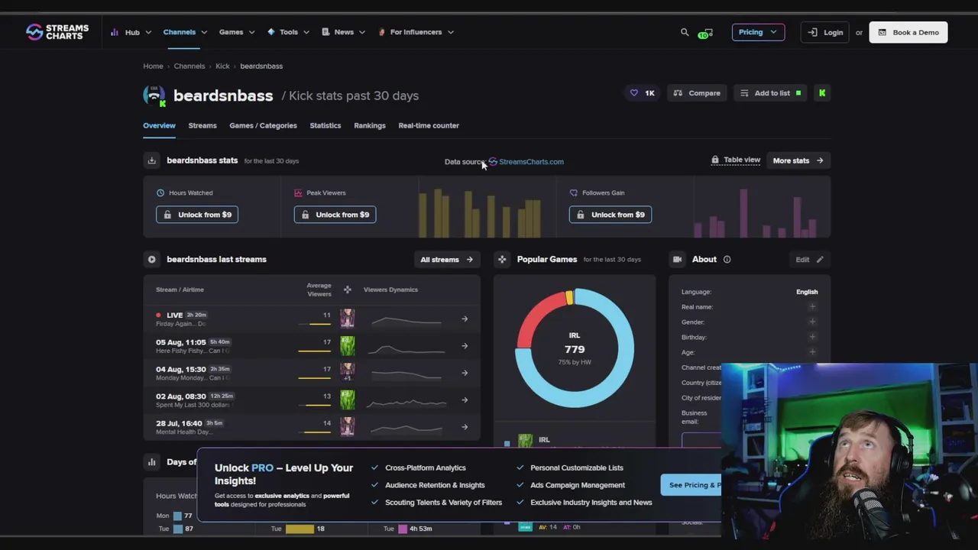978x550 pixels.
Task: Switch to the Rankings tab
Action: click(x=370, y=125)
